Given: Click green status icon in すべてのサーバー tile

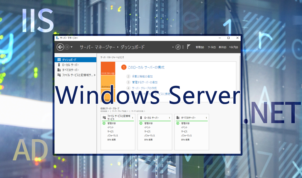Looking at the screenshot, I should point(178,123).
